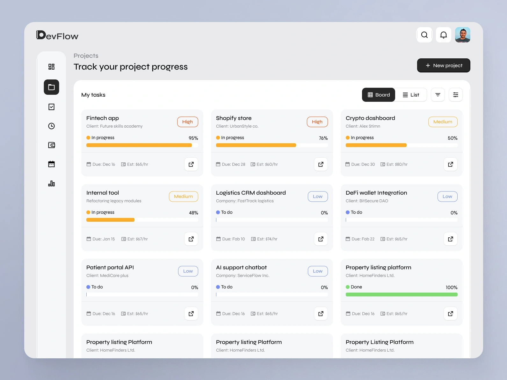Open the sort filter dropdown button
This screenshot has width=507, height=380.
coord(438,95)
